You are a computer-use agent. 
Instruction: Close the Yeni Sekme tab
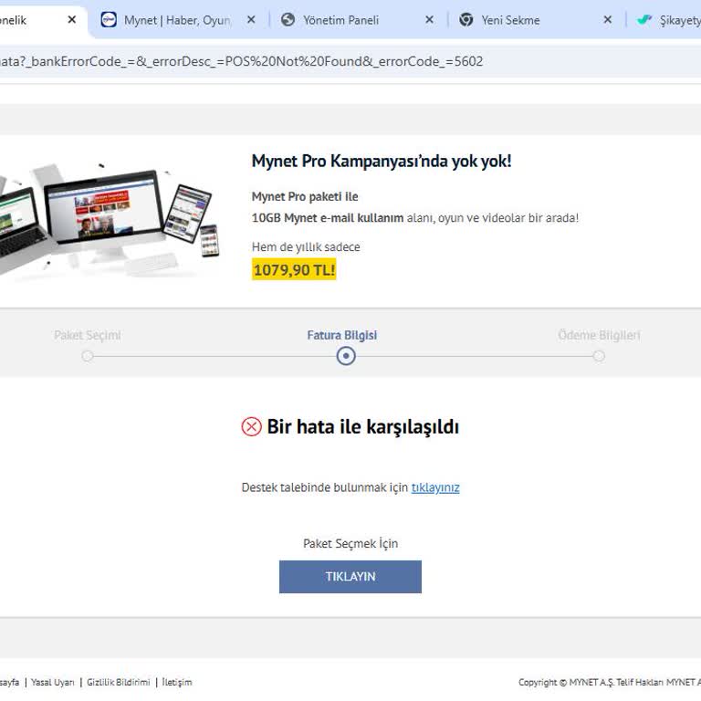pyautogui.click(x=608, y=20)
